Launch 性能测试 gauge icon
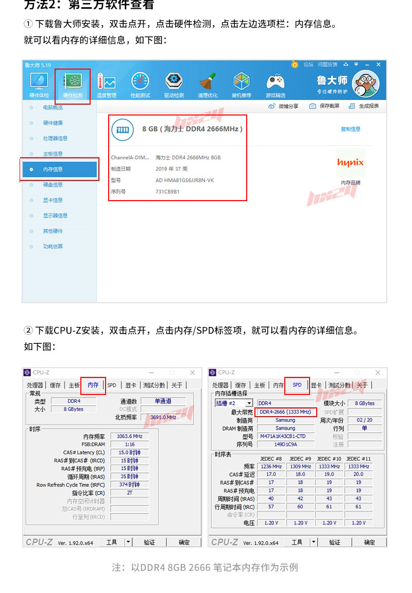This screenshot has height=593, width=412. click(x=140, y=85)
